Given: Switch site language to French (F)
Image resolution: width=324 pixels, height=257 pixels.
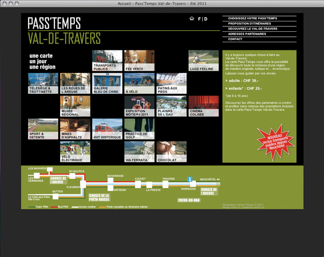Looking at the screenshot, I should (x=199, y=19).
